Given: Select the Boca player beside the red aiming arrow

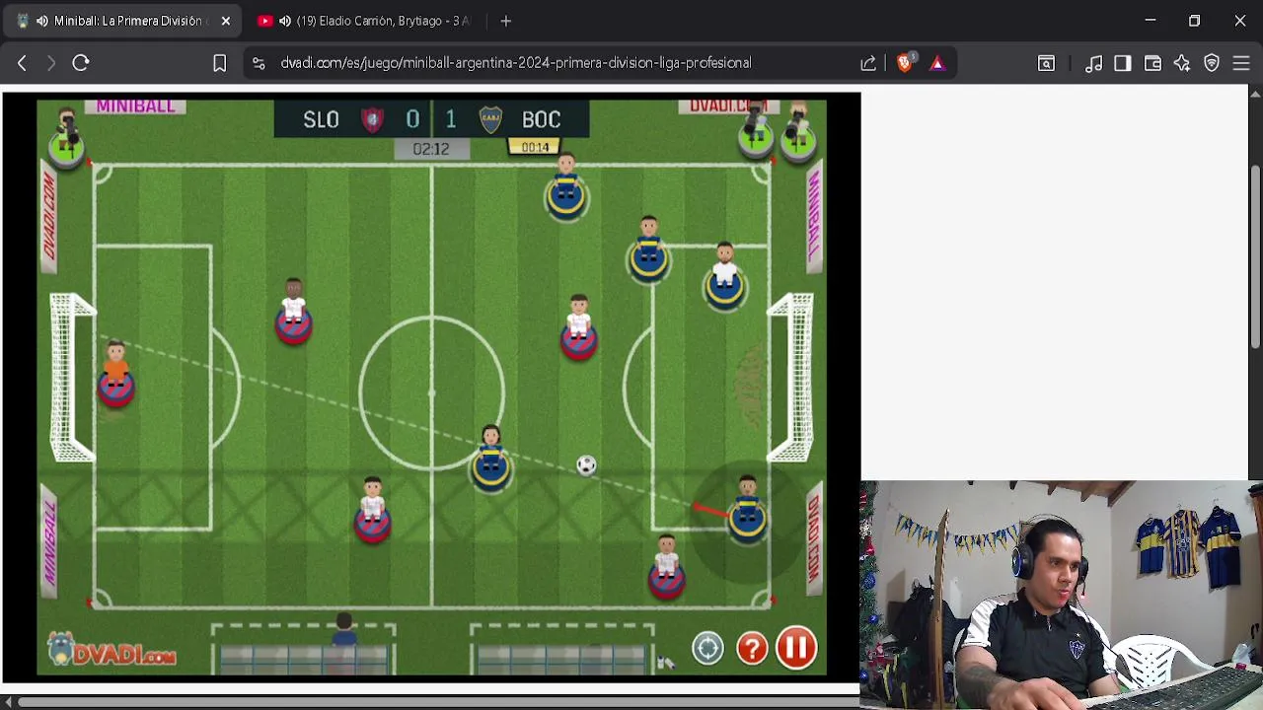Looking at the screenshot, I should [x=747, y=509].
